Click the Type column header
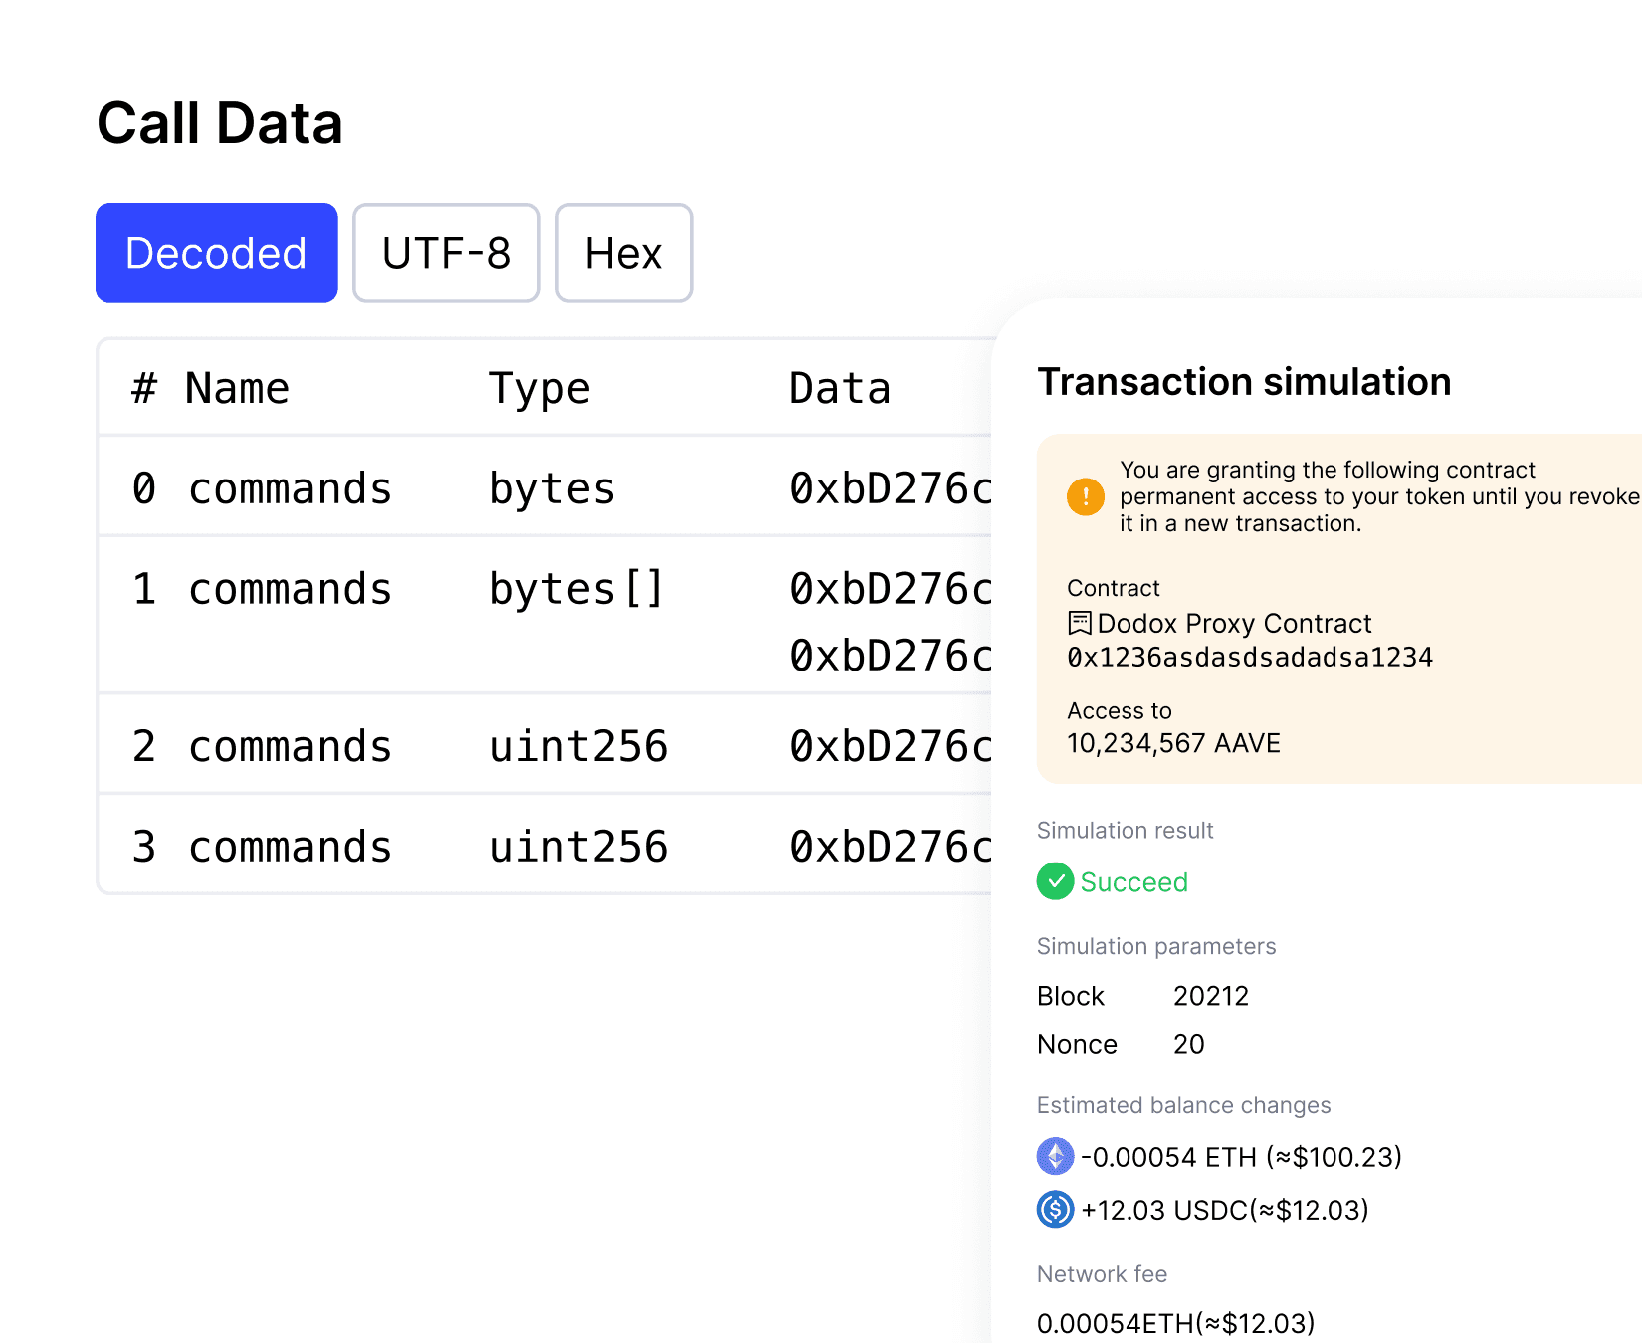This screenshot has width=1642, height=1343. pos(539,388)
